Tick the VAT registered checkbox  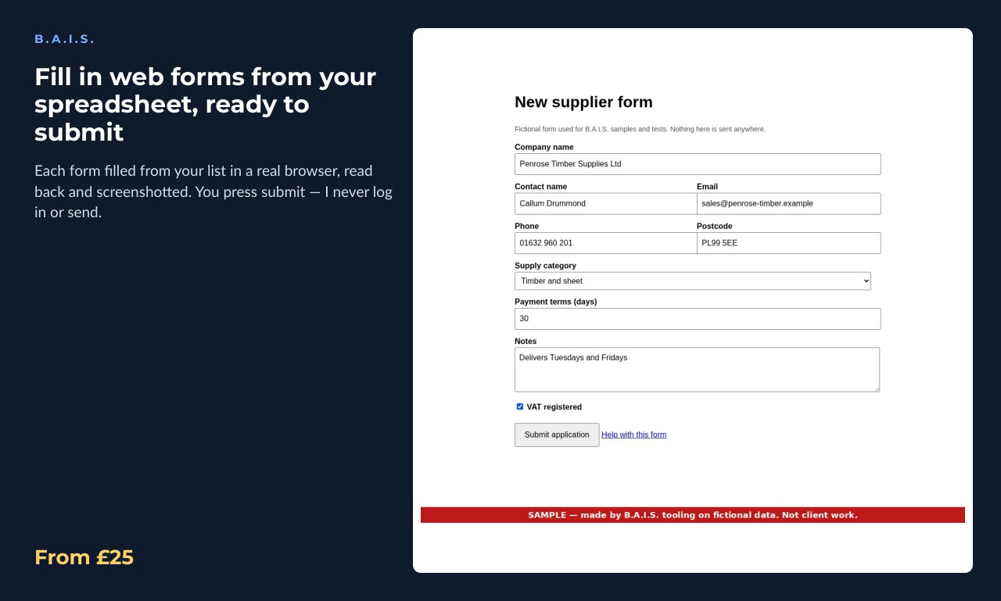pyautogui.click(x=519, y=406)
